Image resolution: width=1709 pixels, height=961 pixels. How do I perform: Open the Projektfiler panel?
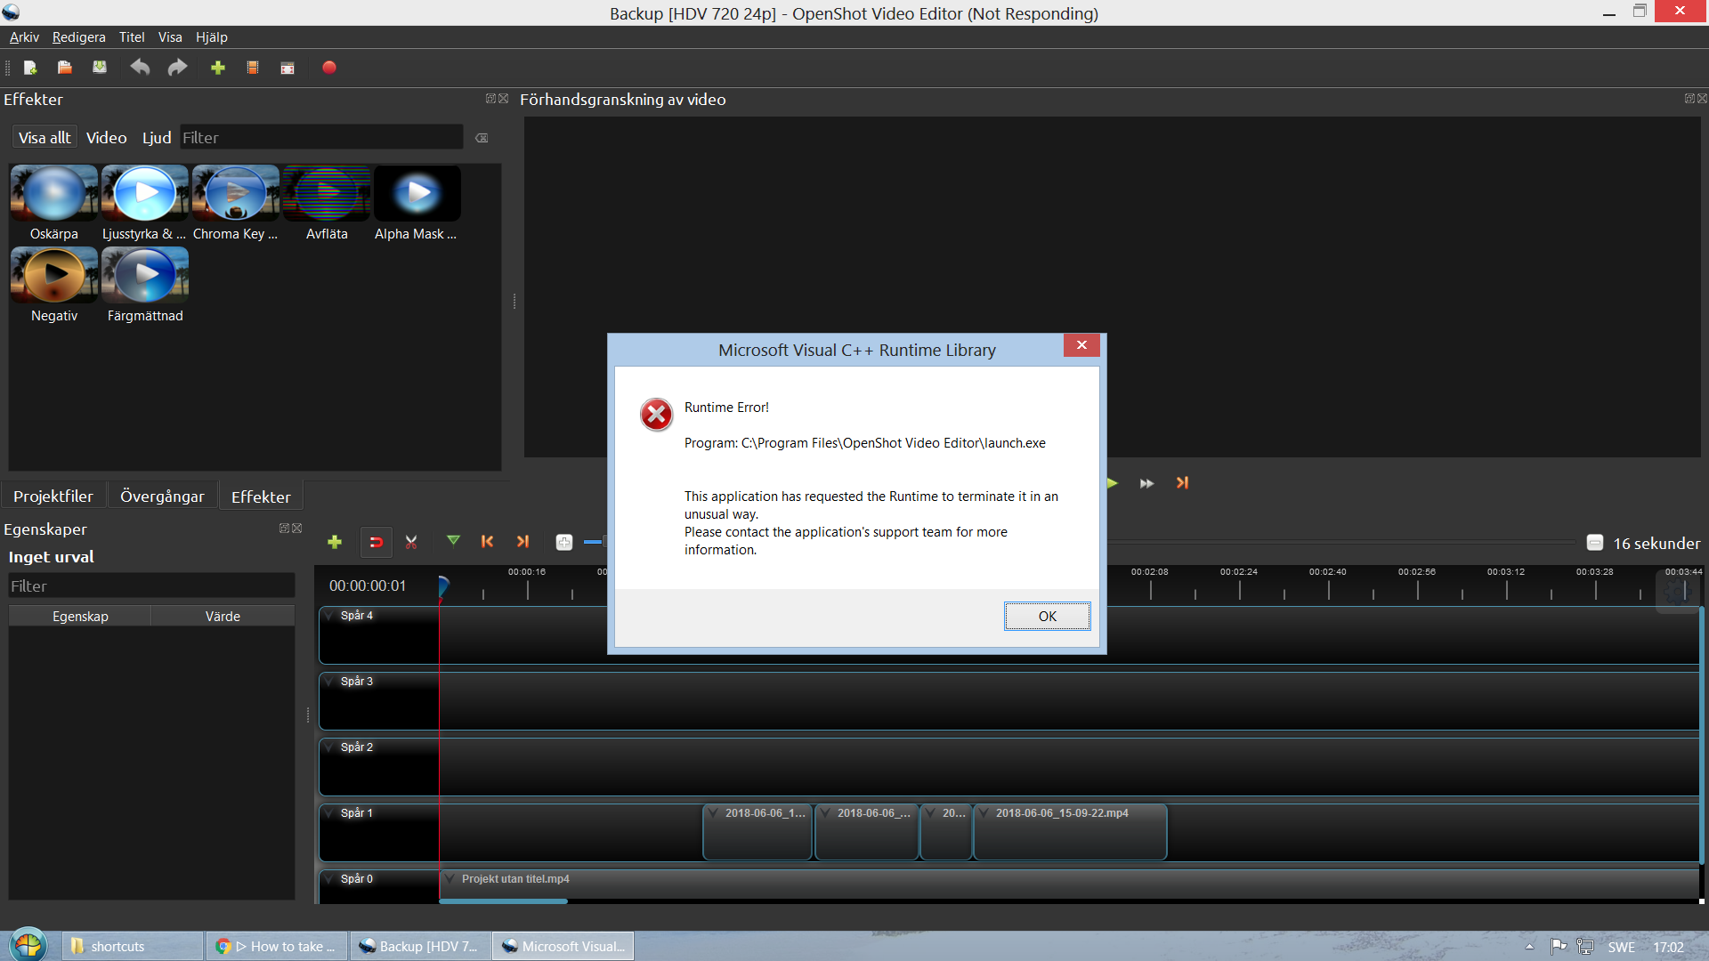[53, 496]
